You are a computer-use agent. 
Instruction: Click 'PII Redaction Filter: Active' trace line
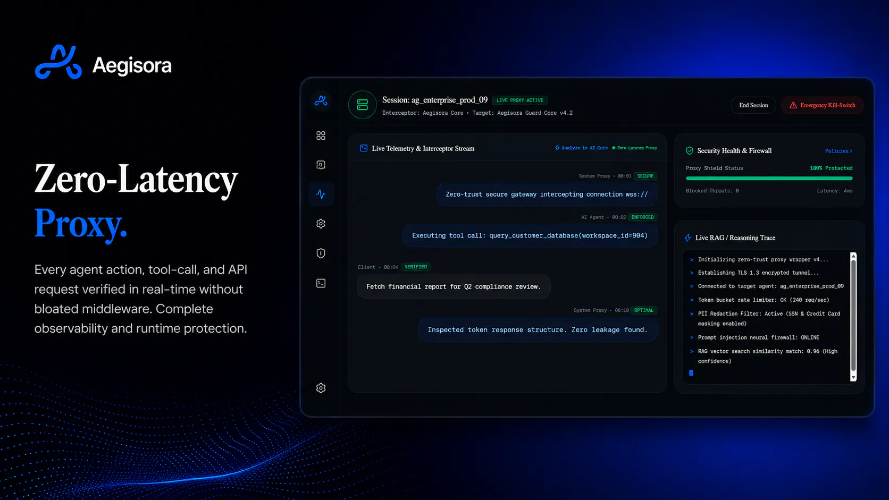point(769,319)
